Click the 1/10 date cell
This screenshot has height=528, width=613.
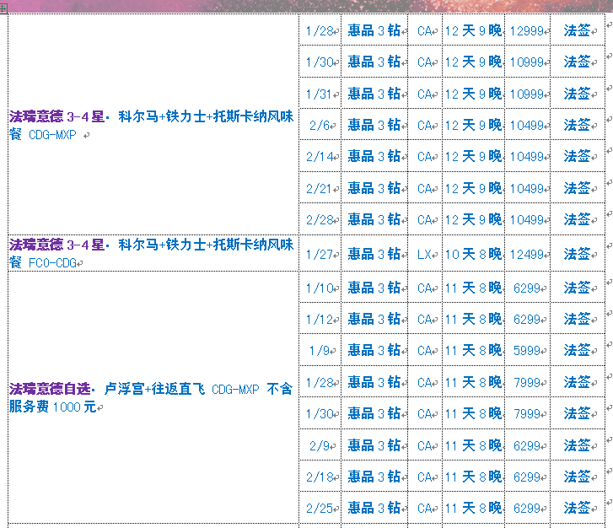click(x=320, y=288)
